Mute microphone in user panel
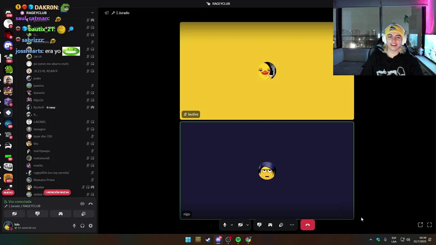Screen dimensions: 436x245 (74, 226)
